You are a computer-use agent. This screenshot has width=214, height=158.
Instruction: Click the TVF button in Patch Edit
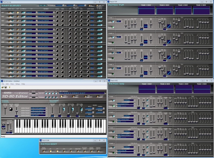click(57, 151)
